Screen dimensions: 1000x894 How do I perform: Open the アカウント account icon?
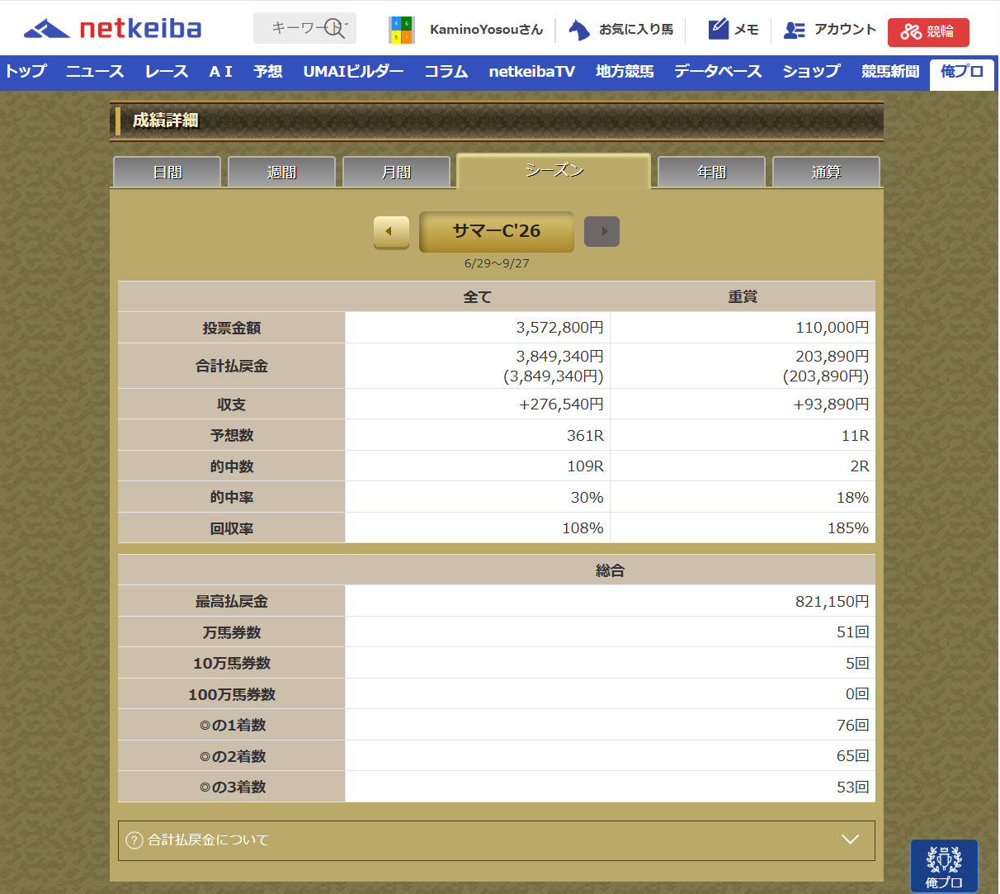795,30
